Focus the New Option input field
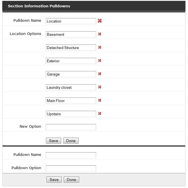 (x=71, y=127)
